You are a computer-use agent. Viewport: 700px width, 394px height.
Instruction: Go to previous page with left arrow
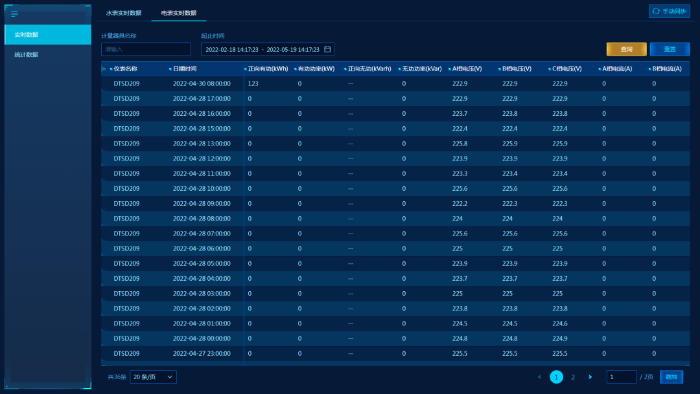click(539, 377)
